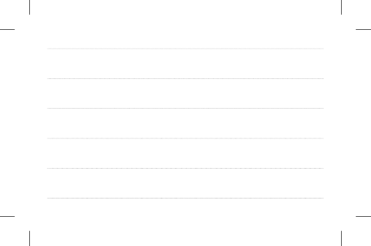The height and width of the screenshot is (246, 371).
Task: Click the bottom-most dotted line
Action: [185, 198]
